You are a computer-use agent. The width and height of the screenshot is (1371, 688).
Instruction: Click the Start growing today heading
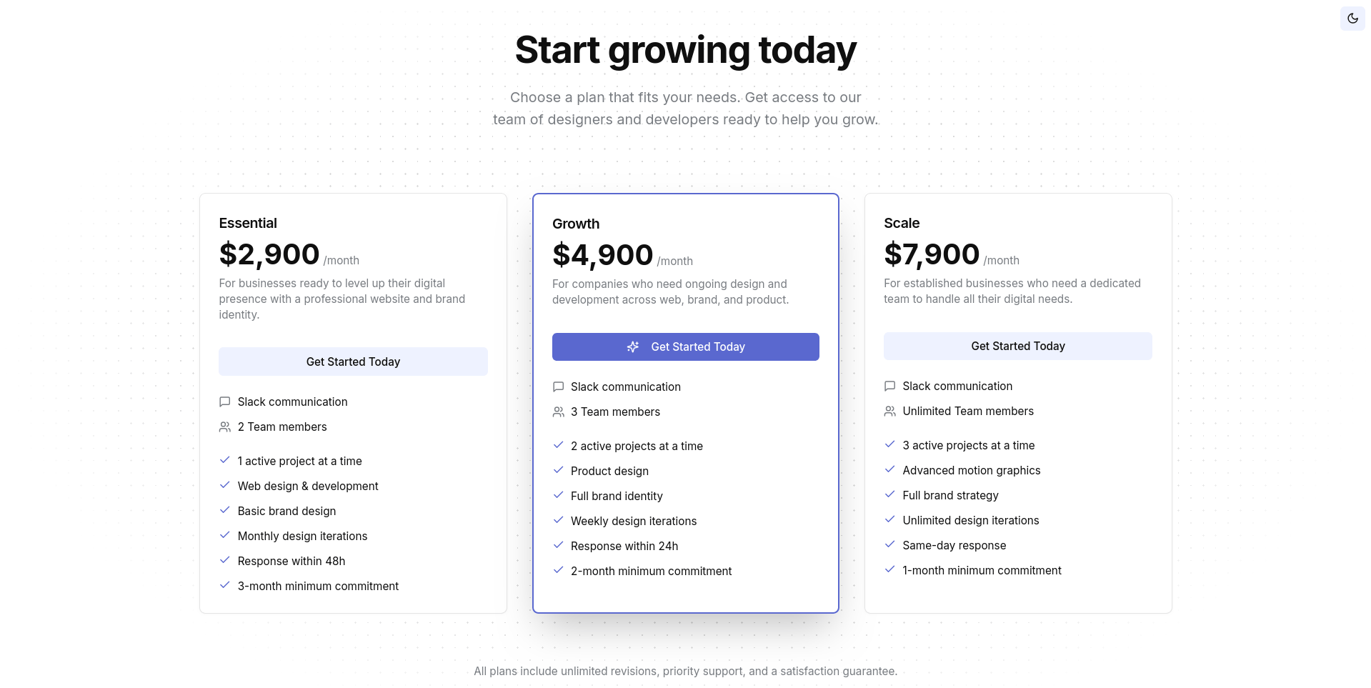[x=685, y=50]
